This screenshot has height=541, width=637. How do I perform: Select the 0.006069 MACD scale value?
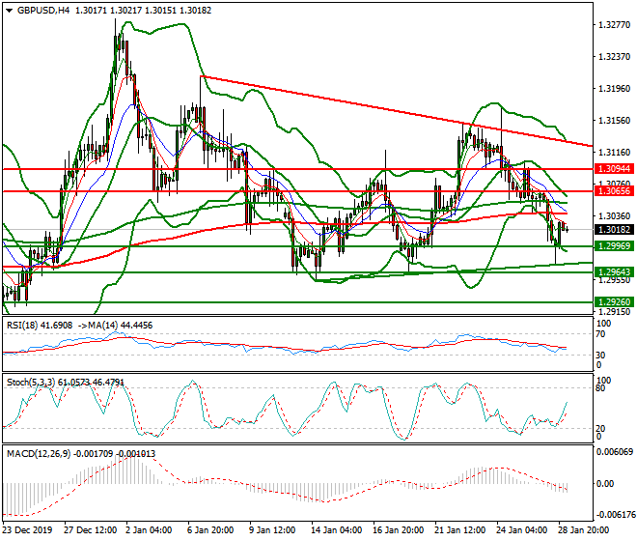click(x=614, y=452)
